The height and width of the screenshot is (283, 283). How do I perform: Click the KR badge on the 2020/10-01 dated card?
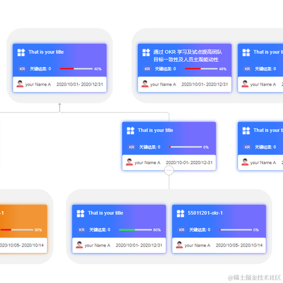point(131,147)
